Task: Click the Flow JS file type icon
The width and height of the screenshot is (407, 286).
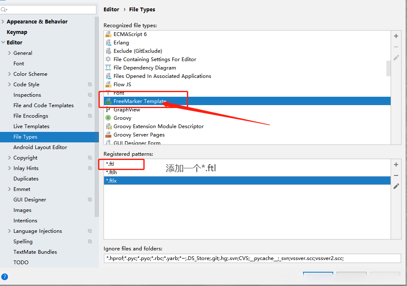Action: coord(108,85)
